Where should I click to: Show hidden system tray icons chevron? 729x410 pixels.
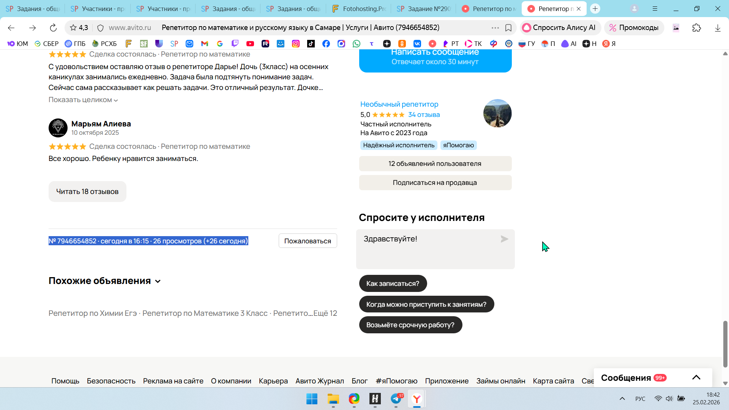point(622,399)
